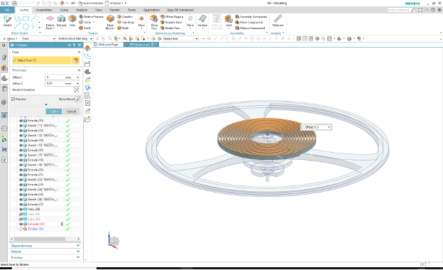Select the Datum Plane tool
The width and height of the screenshot is (443, 270).
(50, 22)
